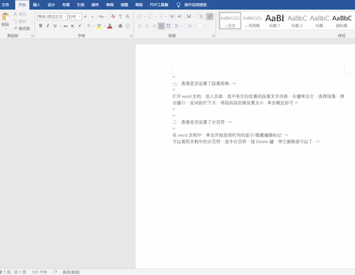
Task: Apply distributed alignment icon
Action: [x=168, y=26]
